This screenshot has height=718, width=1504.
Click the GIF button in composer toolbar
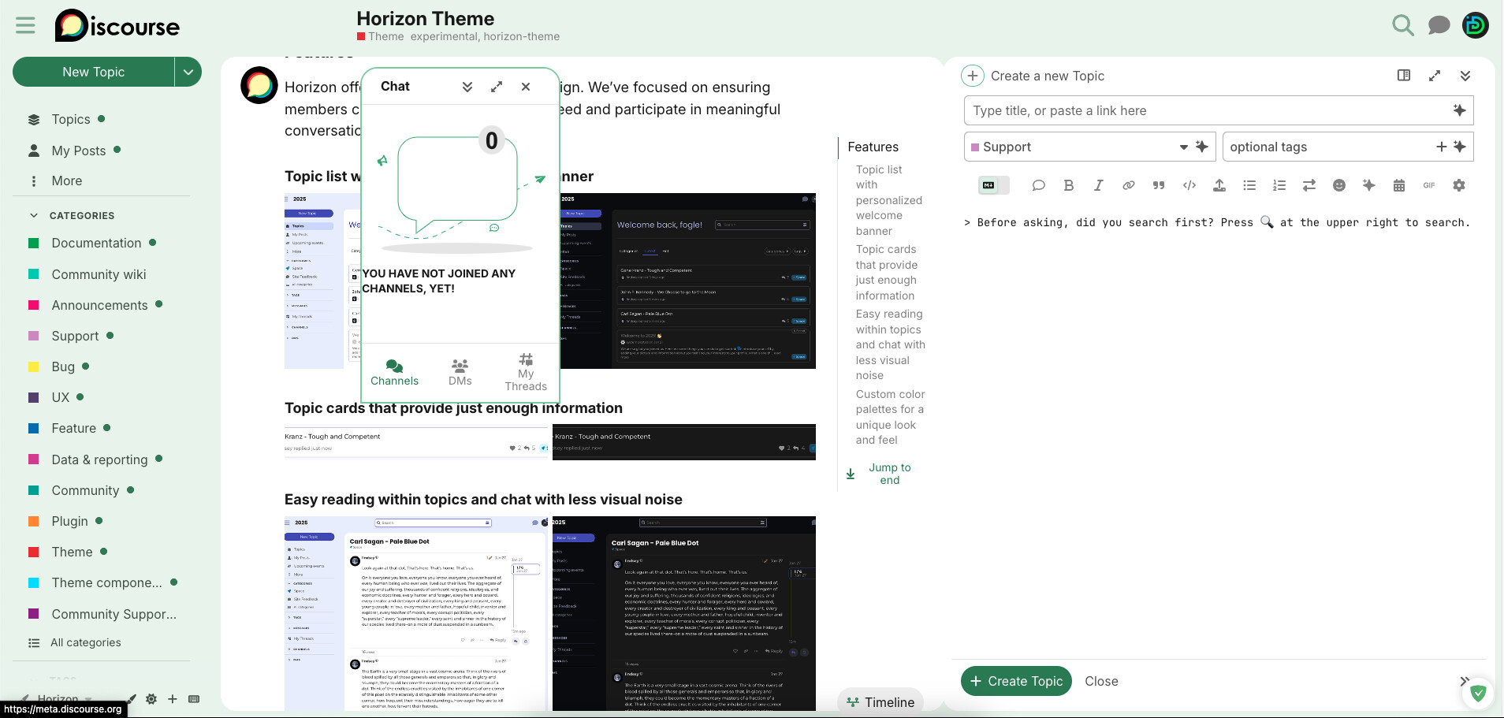click(1428, 185)
